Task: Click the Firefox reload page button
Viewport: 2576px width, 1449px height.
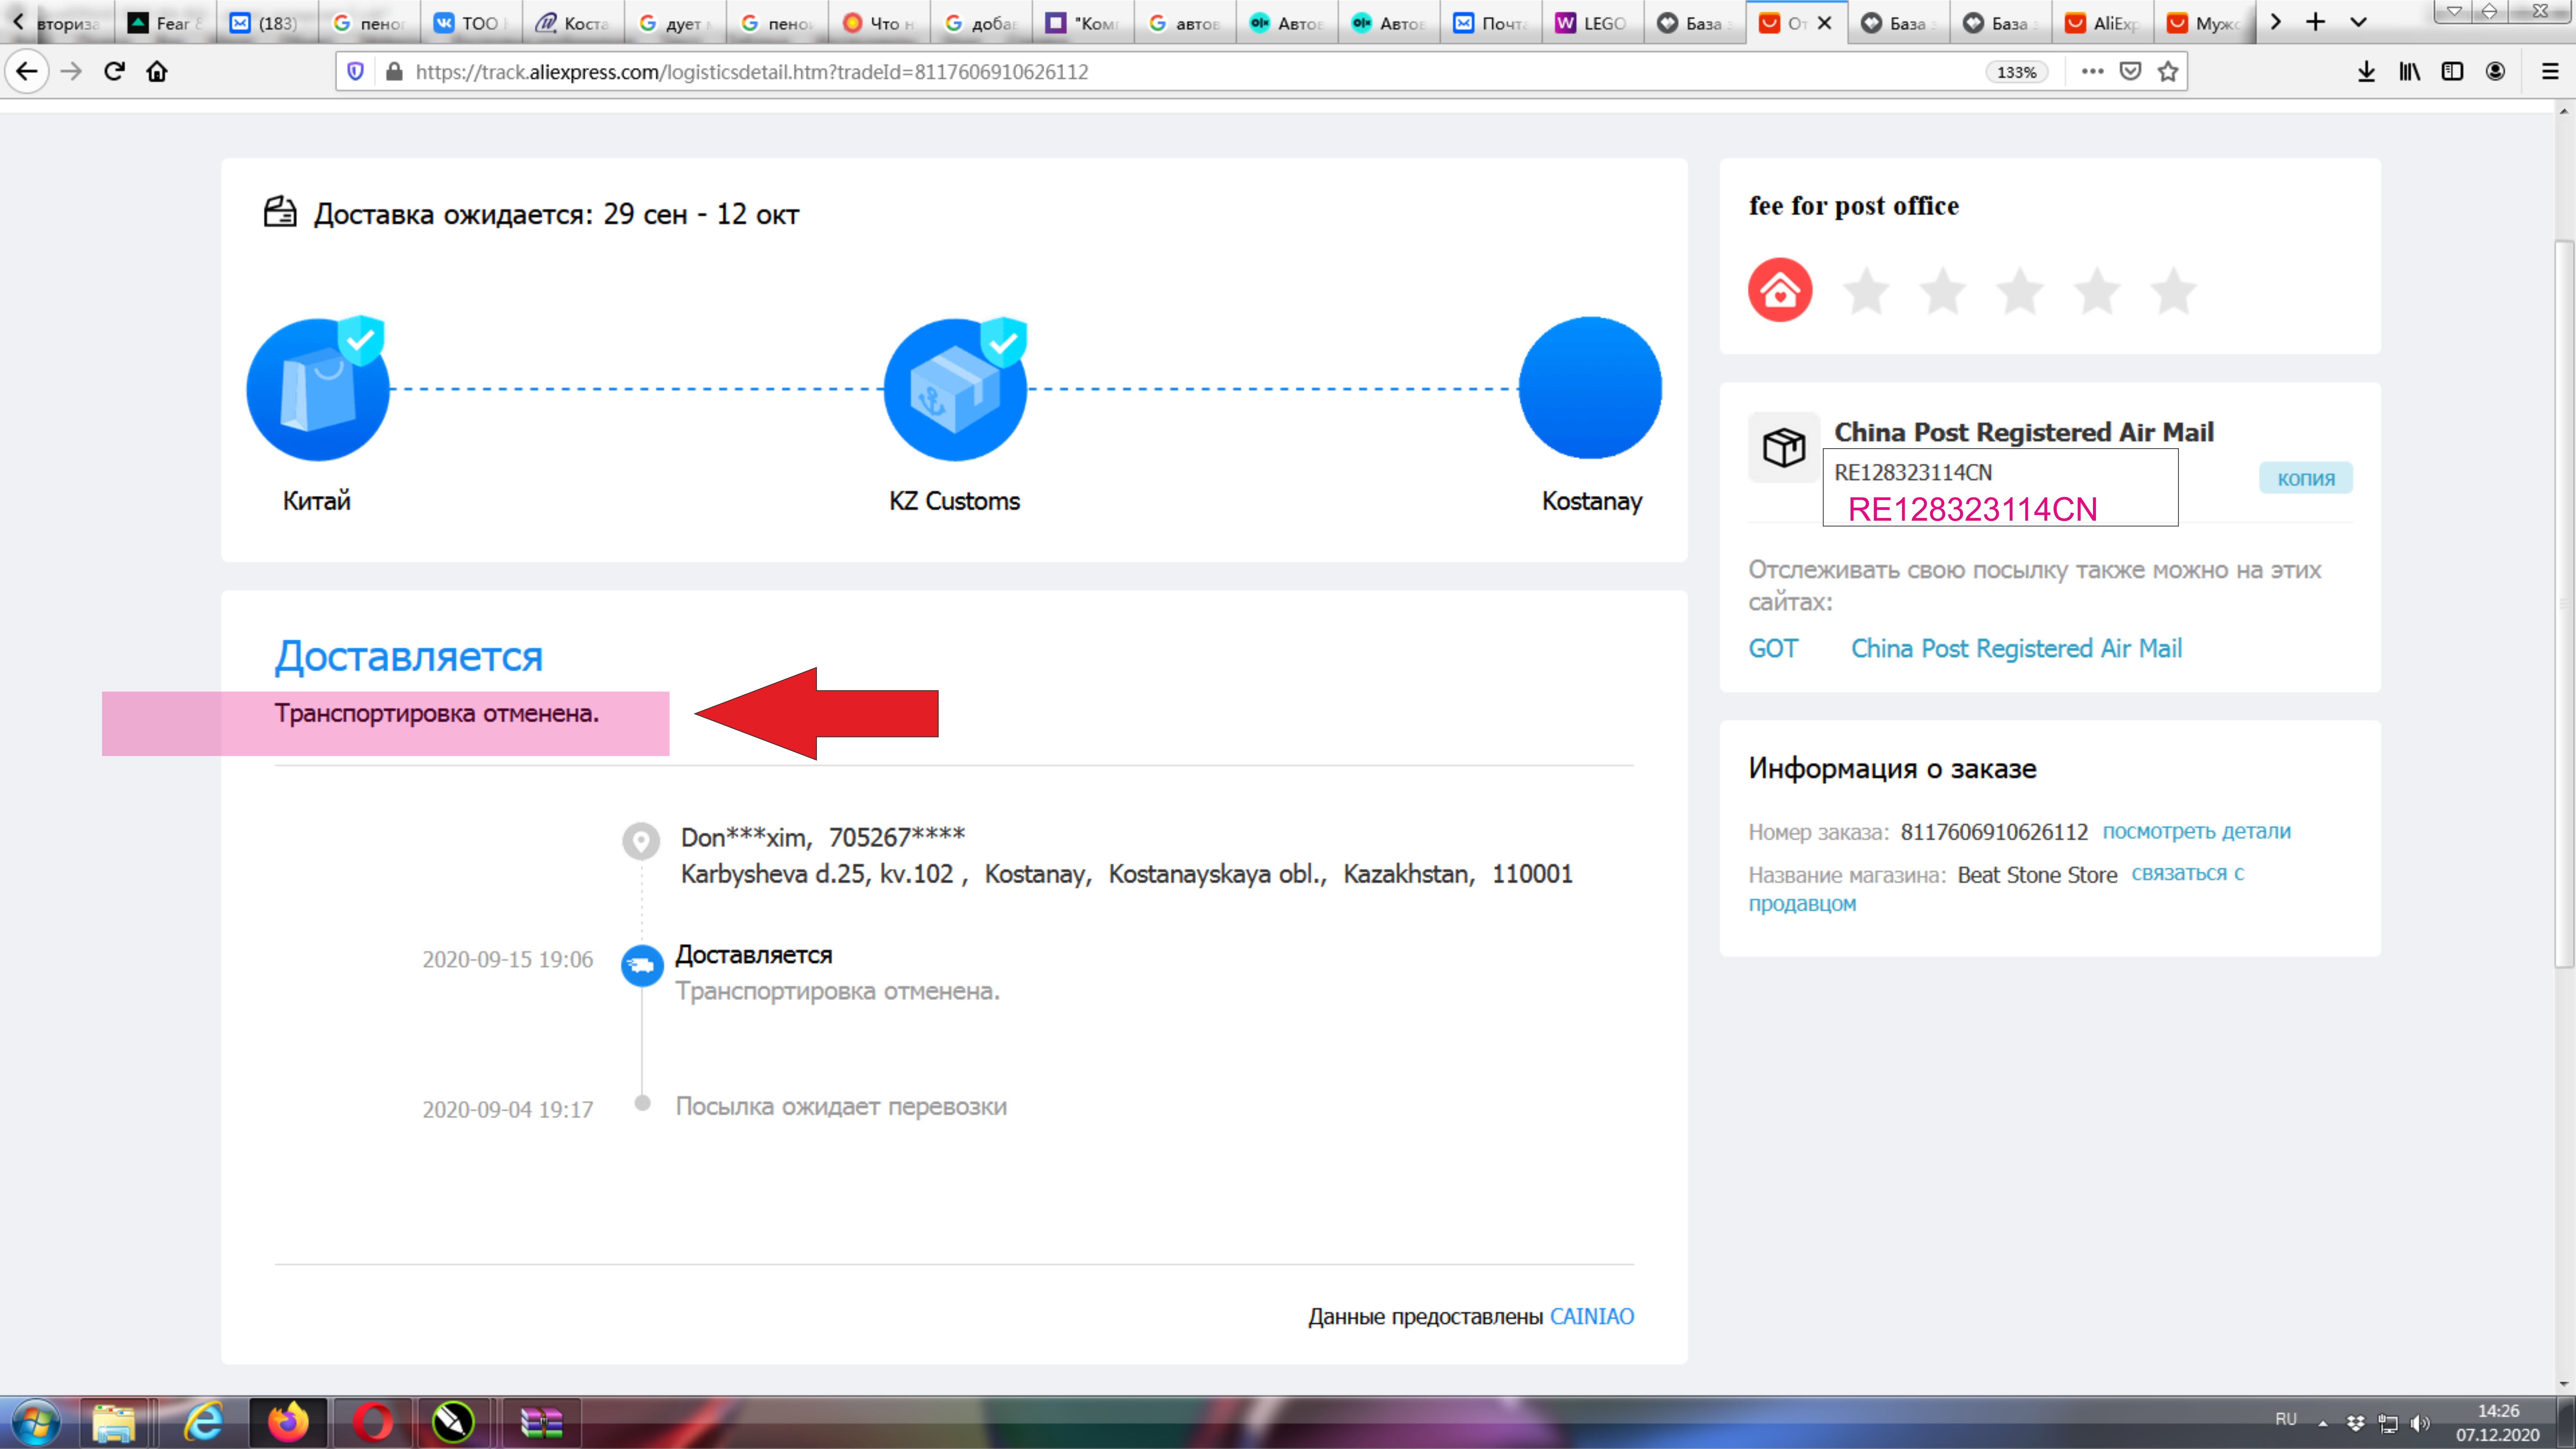Action: tap(114, 71)
